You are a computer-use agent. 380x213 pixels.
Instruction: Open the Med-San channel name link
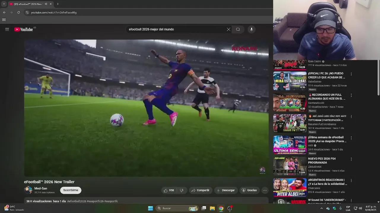click(x=41, y=188)
